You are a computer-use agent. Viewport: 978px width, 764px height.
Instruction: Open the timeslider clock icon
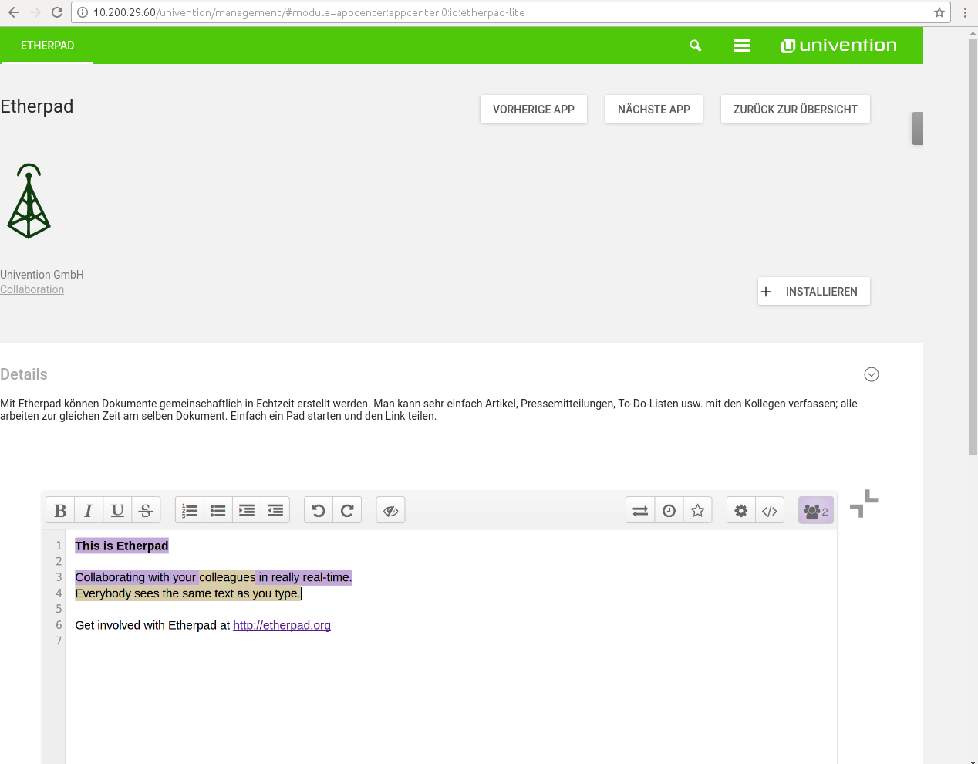669,511
